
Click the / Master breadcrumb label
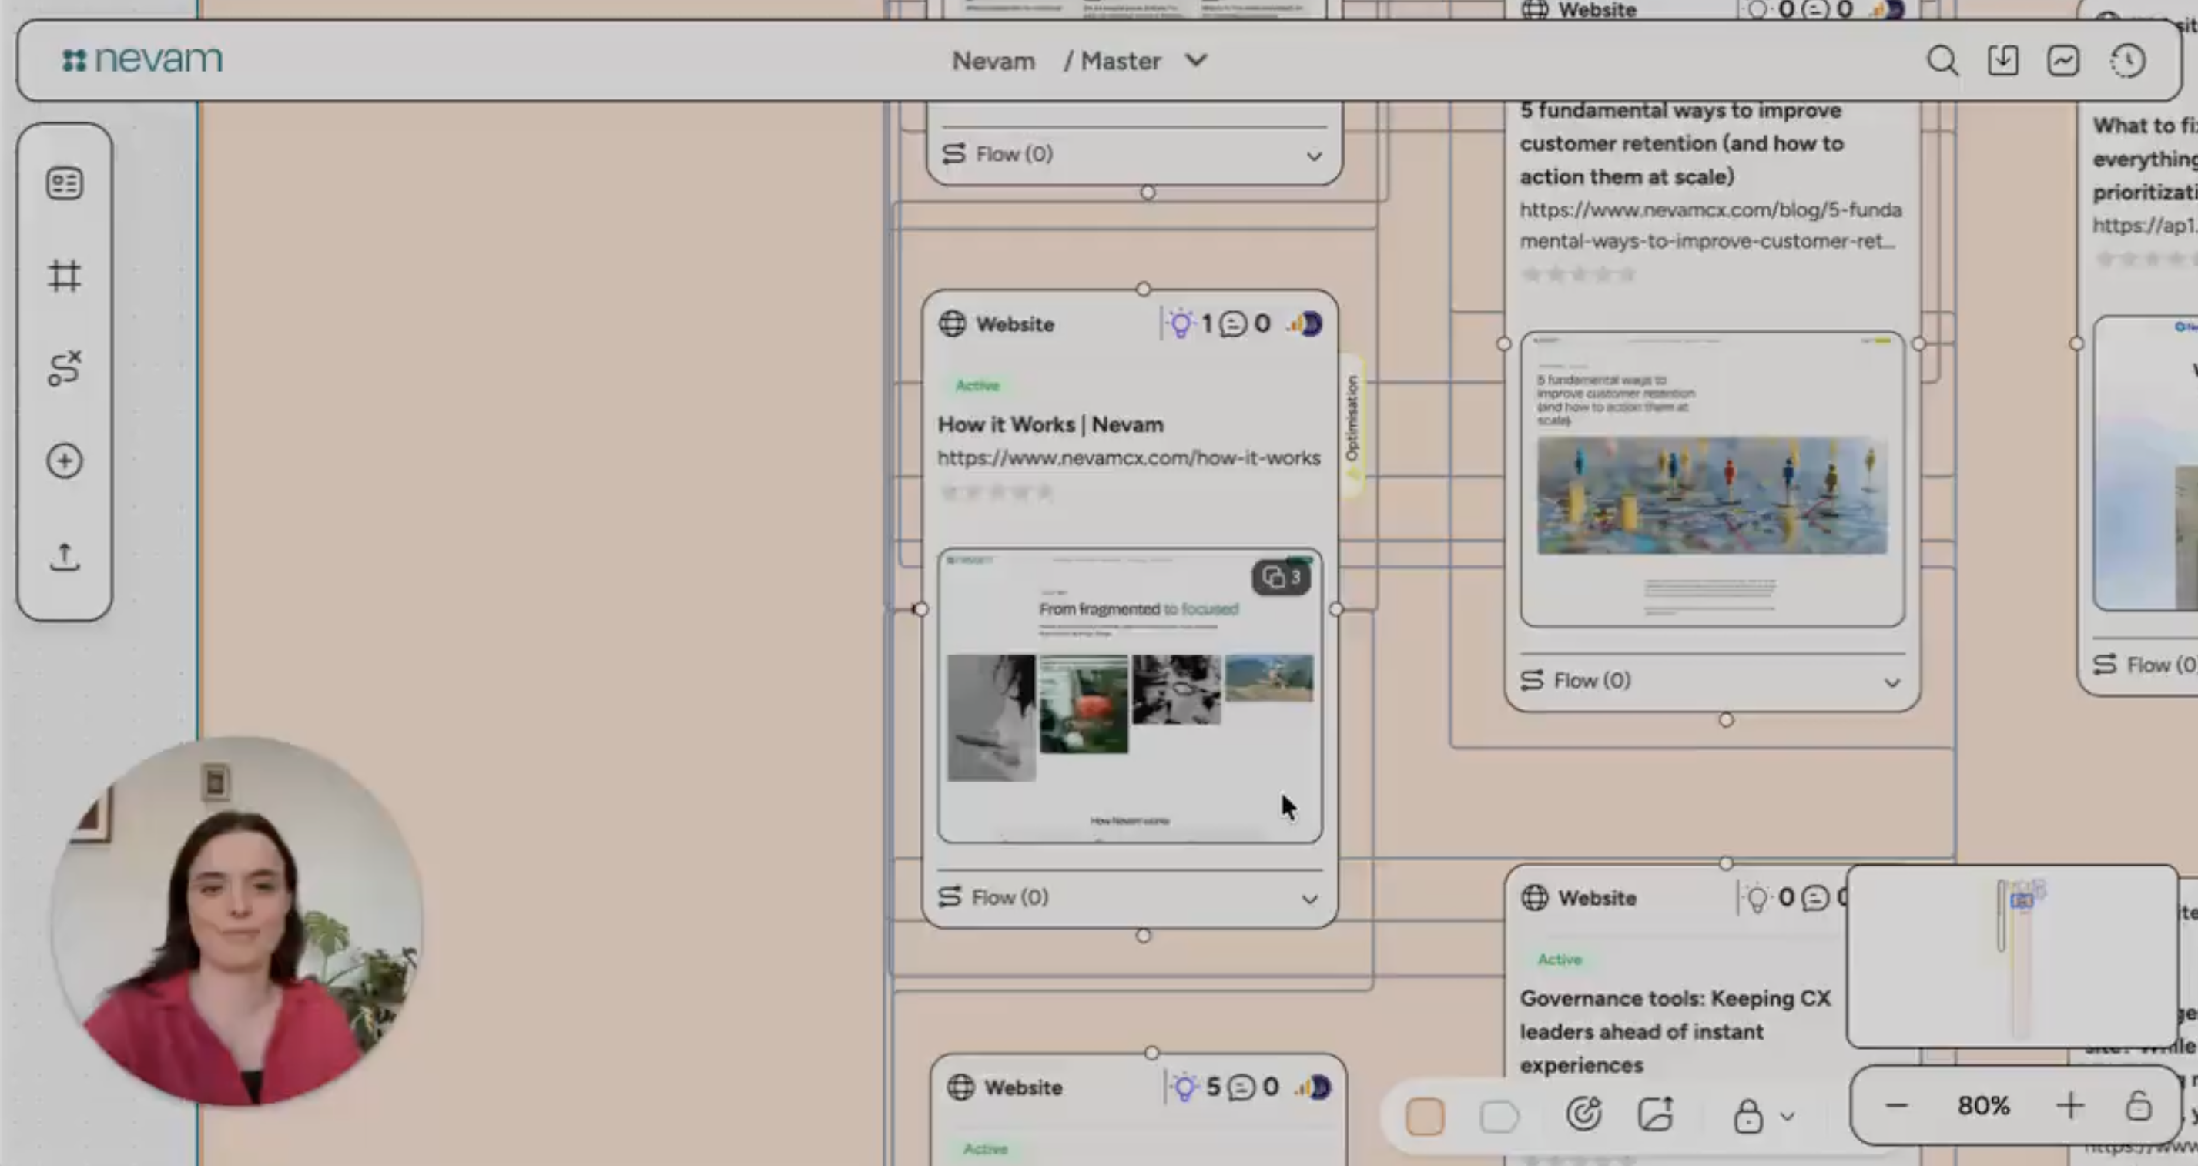coord(1112,62)
